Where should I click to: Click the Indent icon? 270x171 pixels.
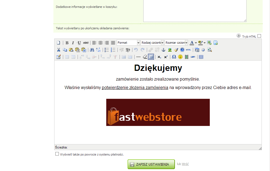click(x=128, y=50)
